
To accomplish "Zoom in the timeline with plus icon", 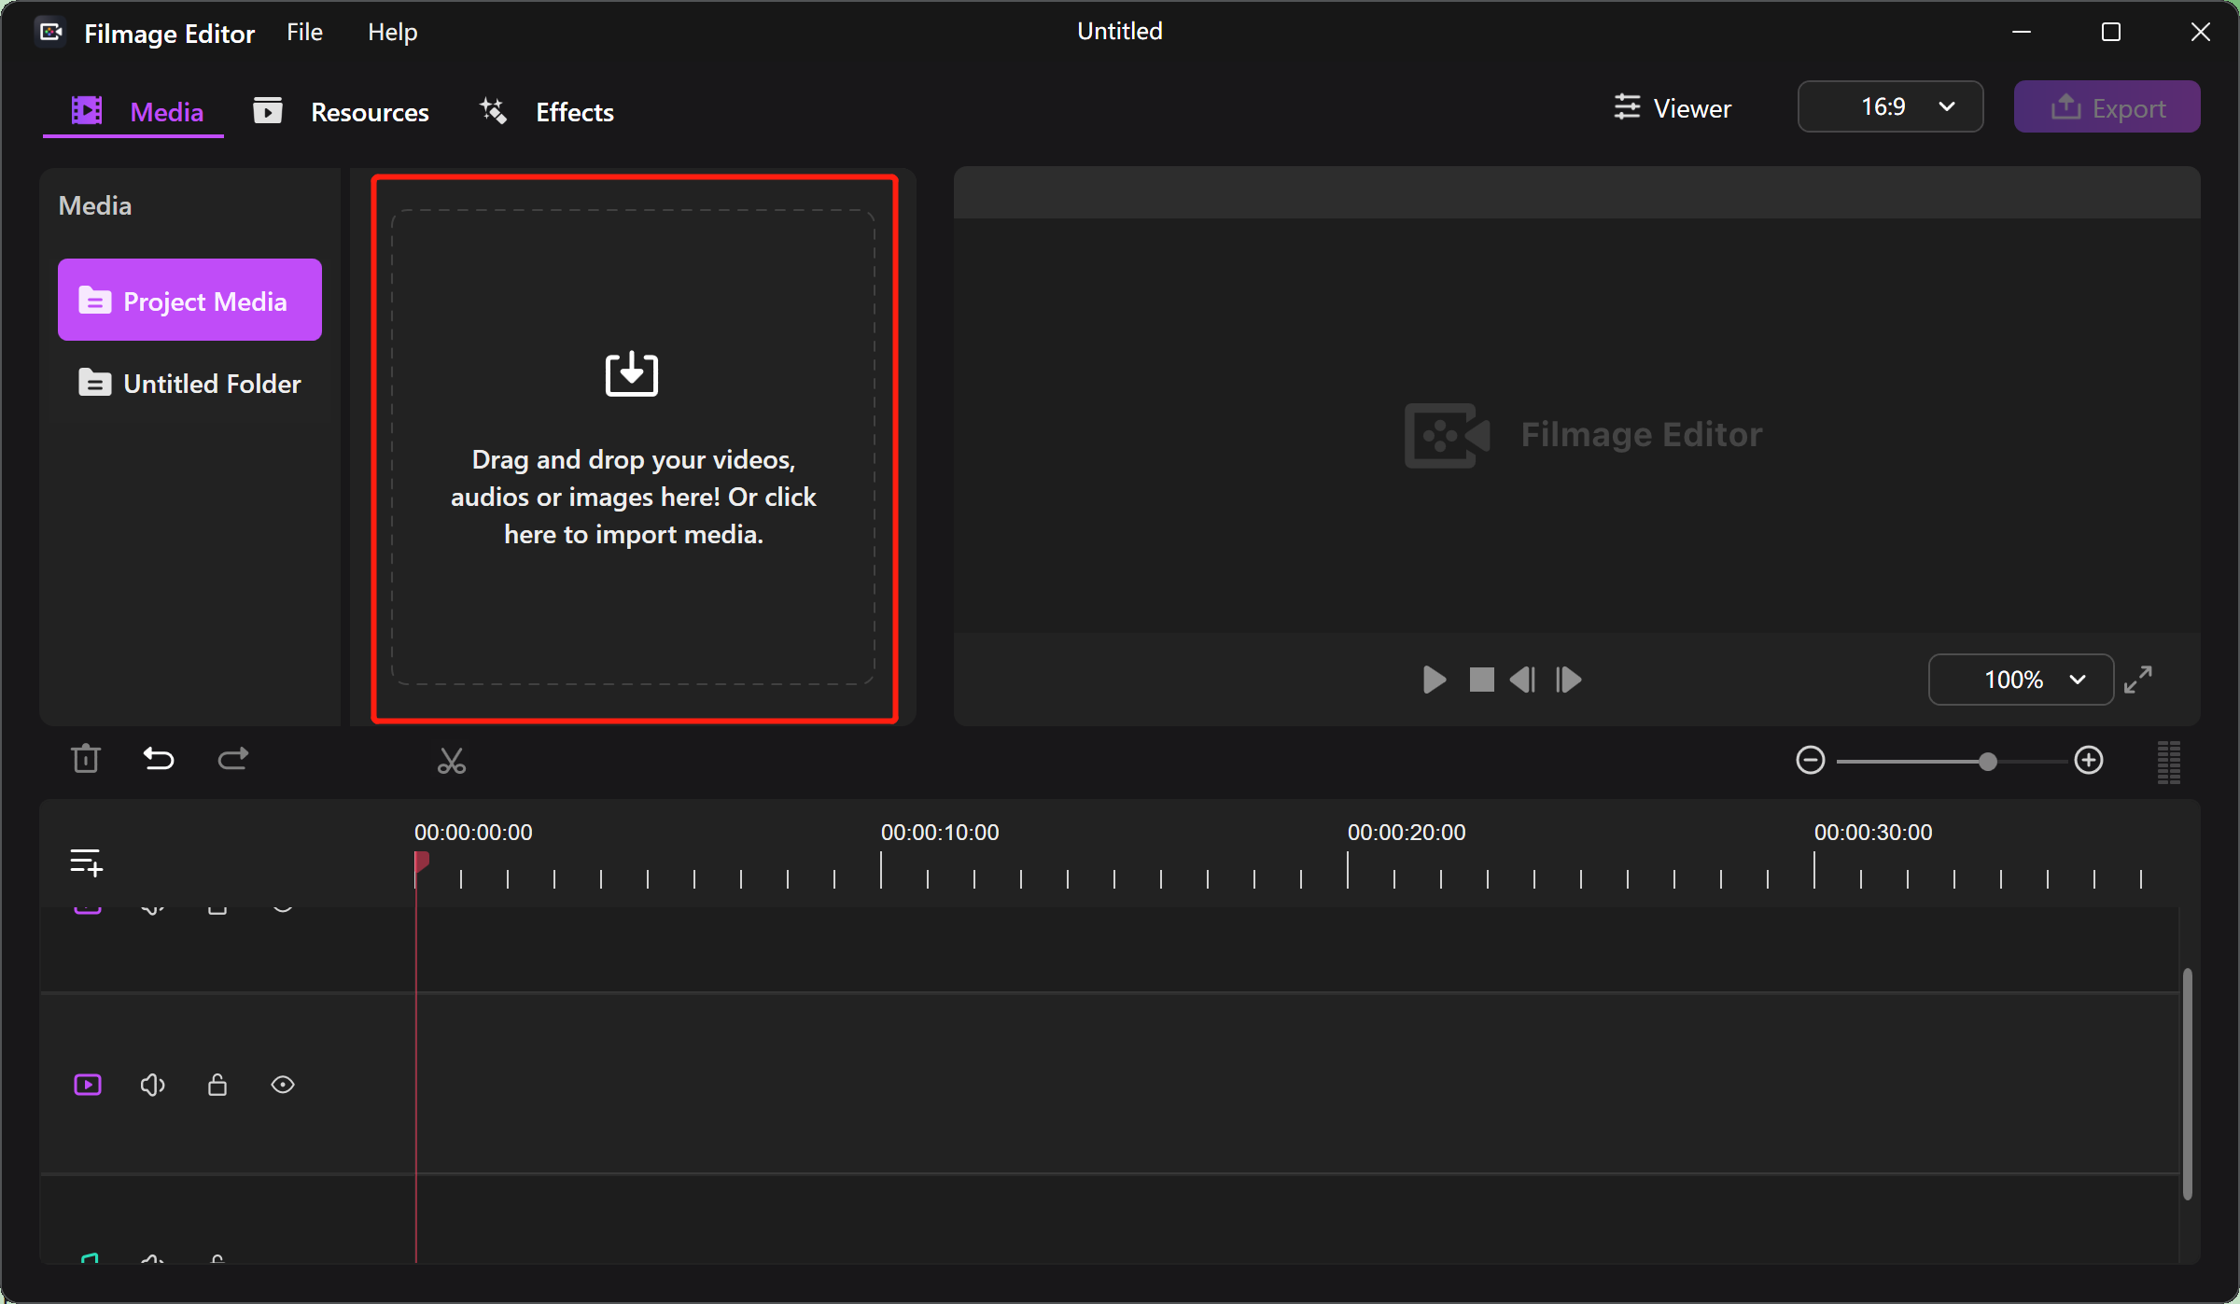I will pos(2089,760).
